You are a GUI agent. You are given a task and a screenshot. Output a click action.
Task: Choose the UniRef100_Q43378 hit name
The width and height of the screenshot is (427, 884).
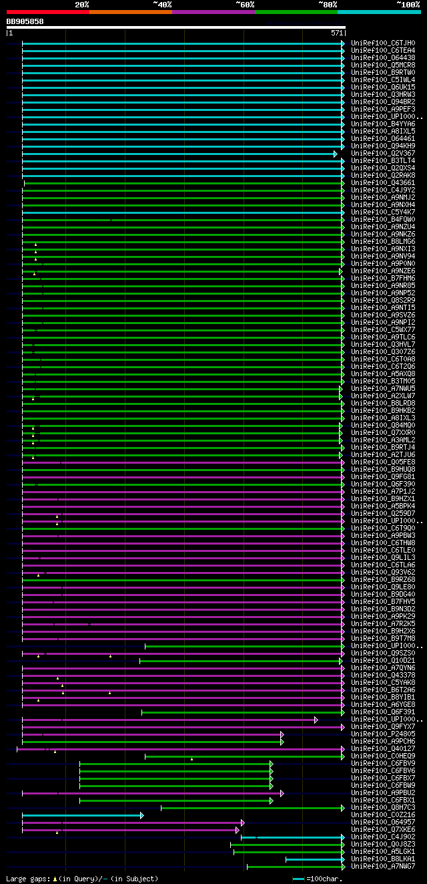coord(383,675)
